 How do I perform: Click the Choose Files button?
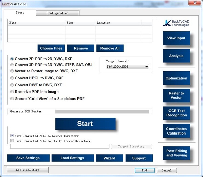(x=51, y=48)
